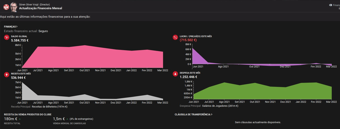Click the 5.584.755 € global balance value
Image resolution: width=340 pixels, height=129 pixels.
pyautogui.click(x=20, y=40)
